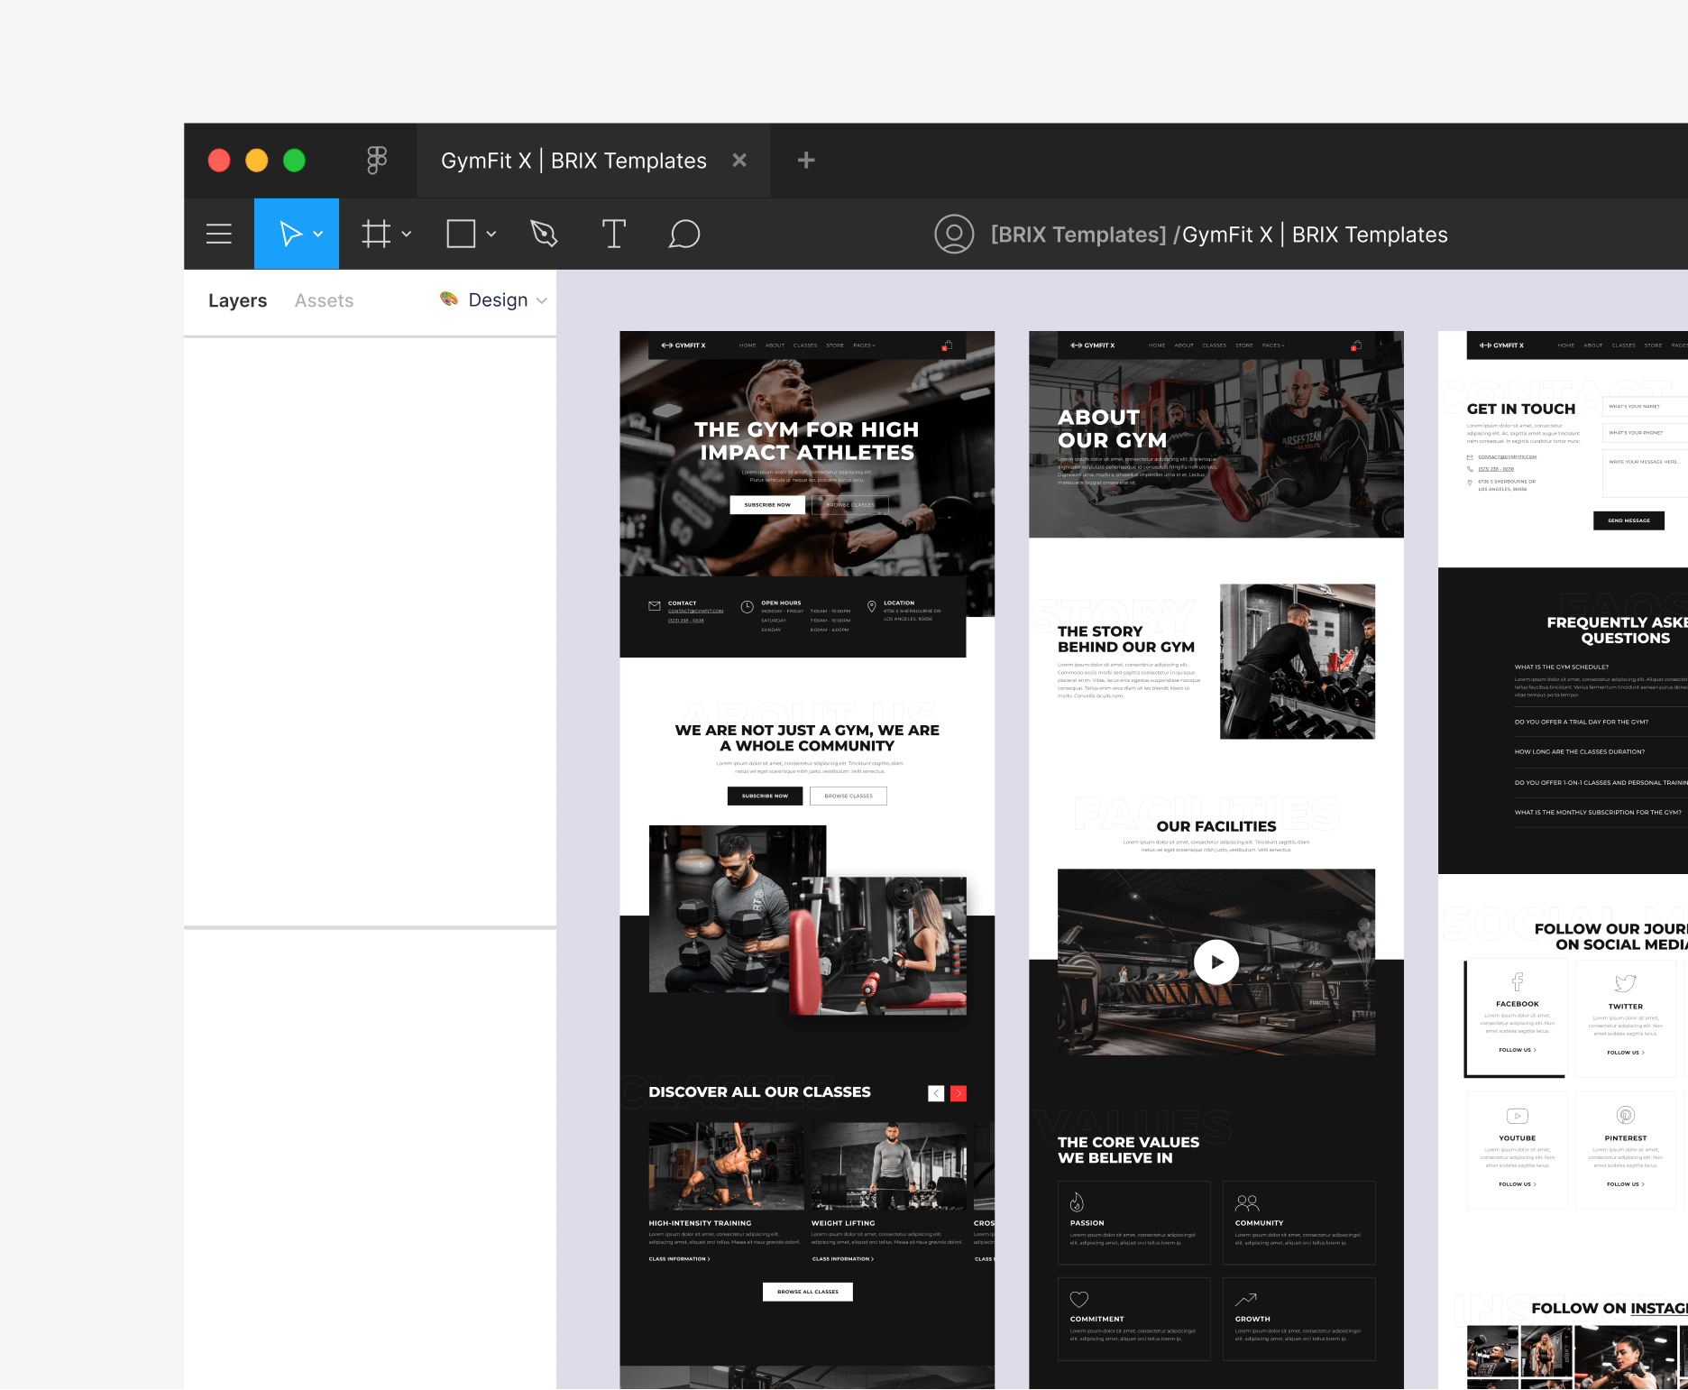Screen dimensions: 1688x1390
Task: Select the Frame tool
Action: [x=376, y=234]
